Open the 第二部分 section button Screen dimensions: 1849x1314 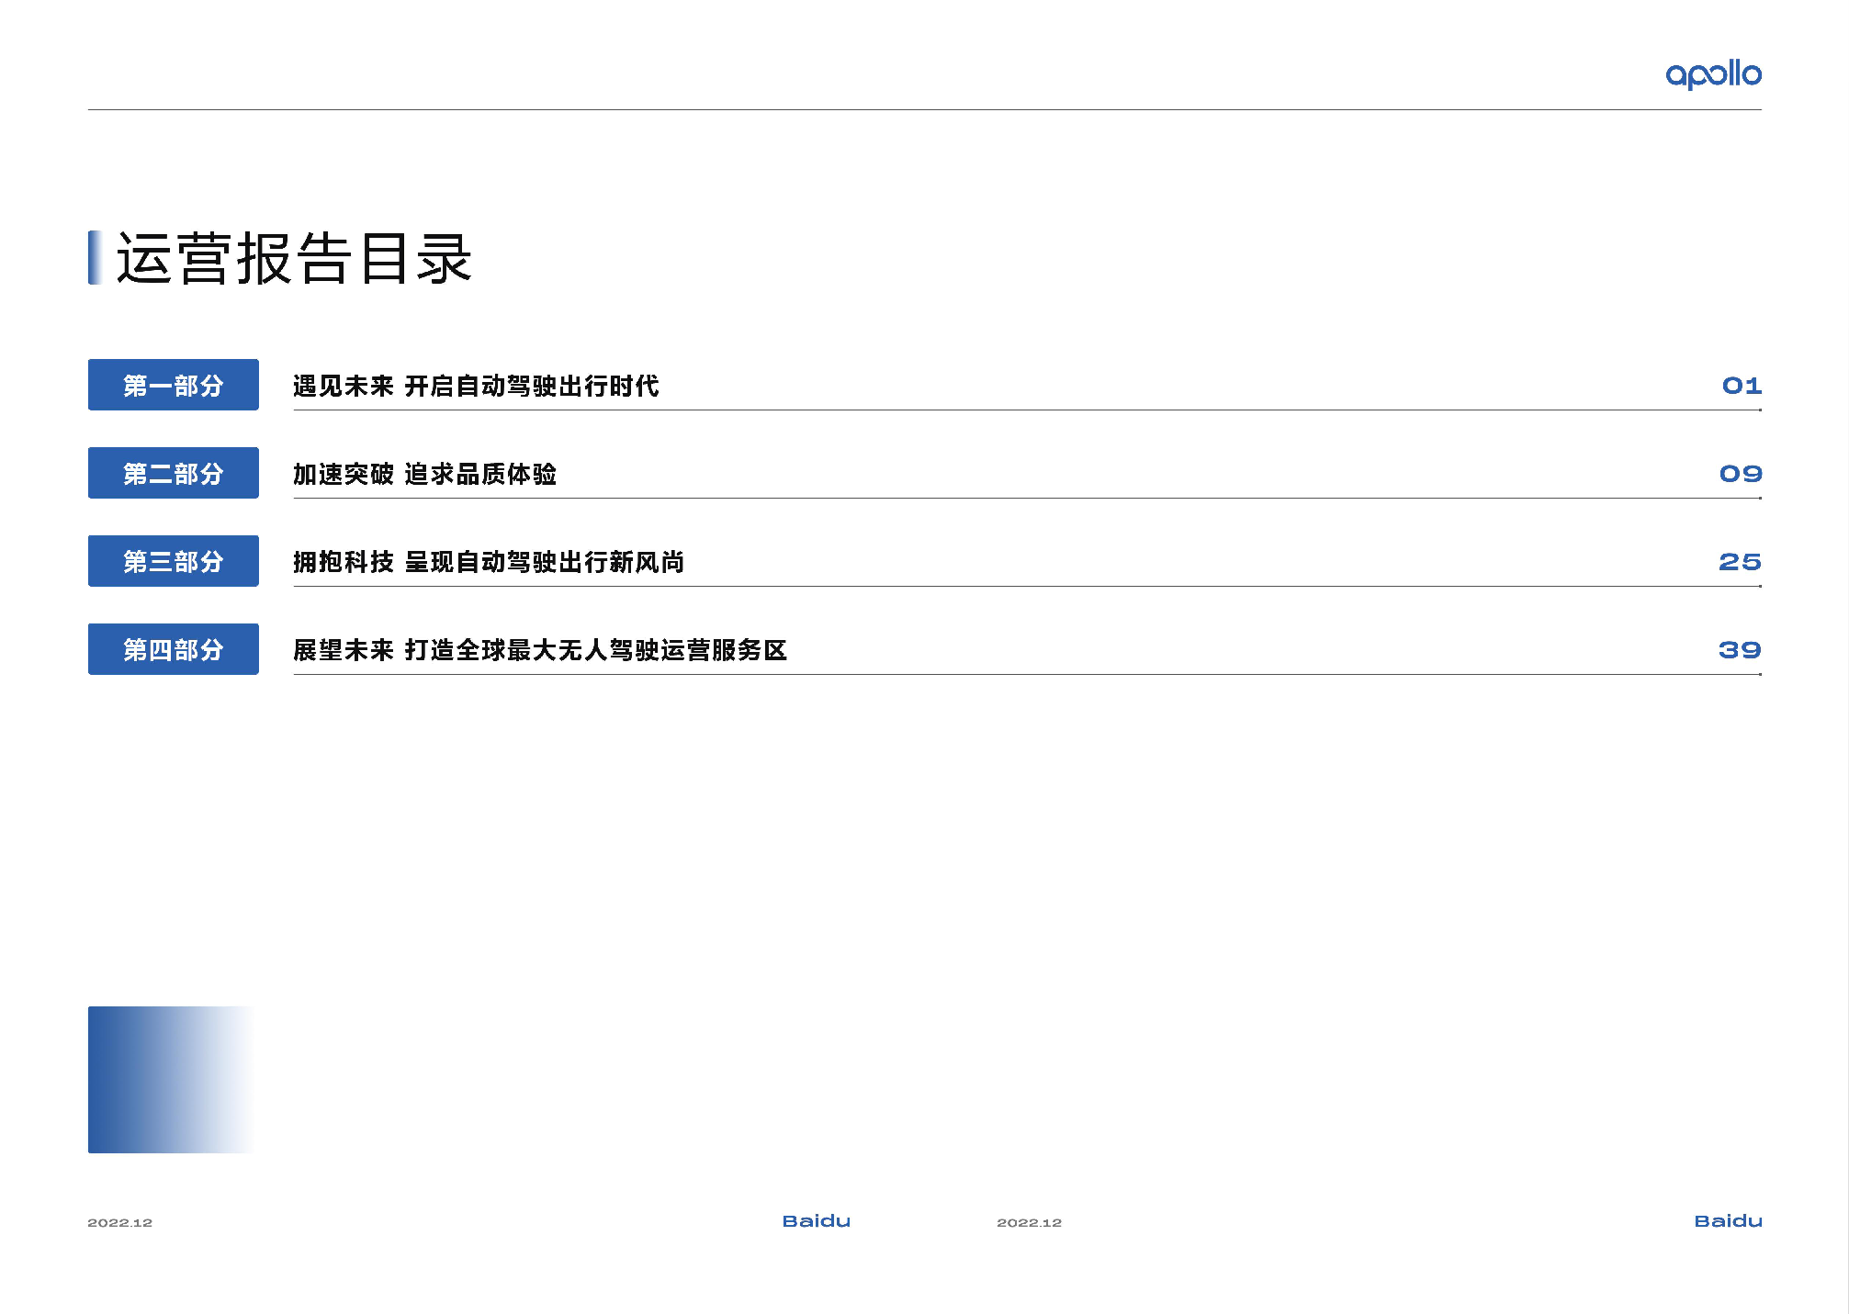(x=174, y=473)
